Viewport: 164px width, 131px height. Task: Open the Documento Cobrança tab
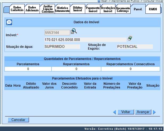tap(123, 9)
